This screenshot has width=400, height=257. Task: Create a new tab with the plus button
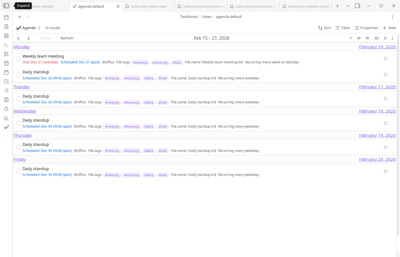337,6
